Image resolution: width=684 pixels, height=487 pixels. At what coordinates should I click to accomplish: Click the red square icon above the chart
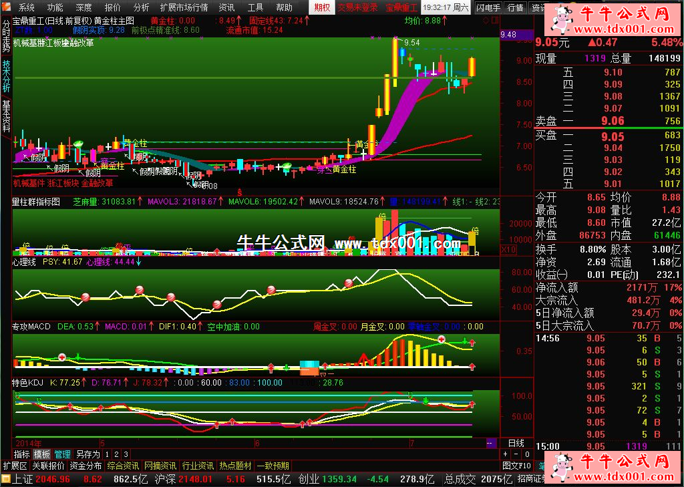point(495,20)
